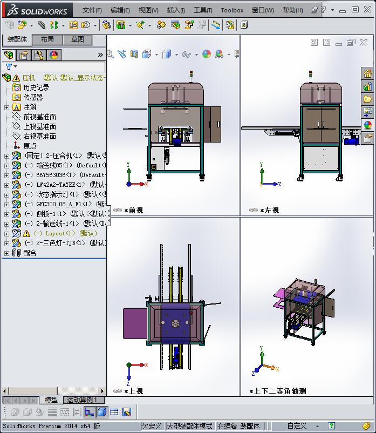Click the Bill of Materials icon
376x433 pixels.
[175, 25]
